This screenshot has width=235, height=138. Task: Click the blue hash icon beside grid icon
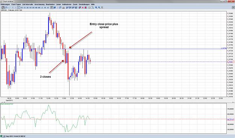point(55,7)
